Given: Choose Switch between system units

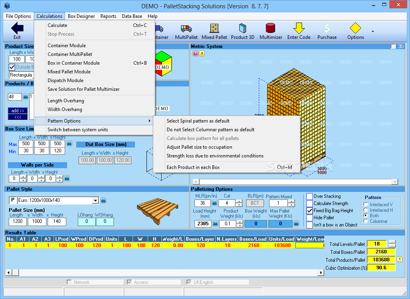Looking at the screenshot, I should (94, 130).
